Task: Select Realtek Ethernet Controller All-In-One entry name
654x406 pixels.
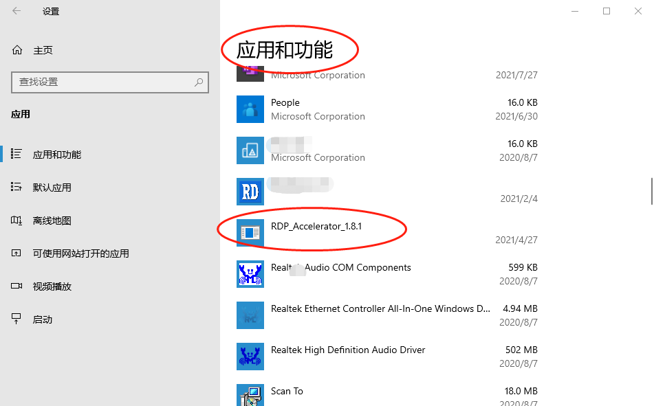Action: (380, 309)
